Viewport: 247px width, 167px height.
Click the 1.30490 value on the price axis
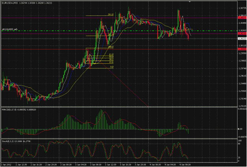(x=242, y=23)
